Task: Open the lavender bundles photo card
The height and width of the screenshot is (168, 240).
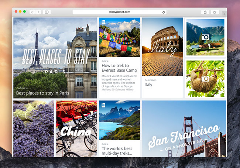Action: (x=34, y=129)
